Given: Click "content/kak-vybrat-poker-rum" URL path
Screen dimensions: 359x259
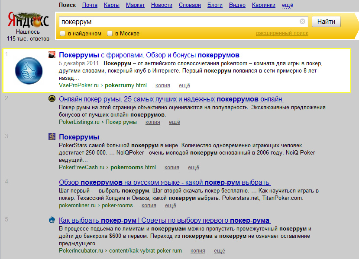Looking at the screenshot, I should 146,250.
